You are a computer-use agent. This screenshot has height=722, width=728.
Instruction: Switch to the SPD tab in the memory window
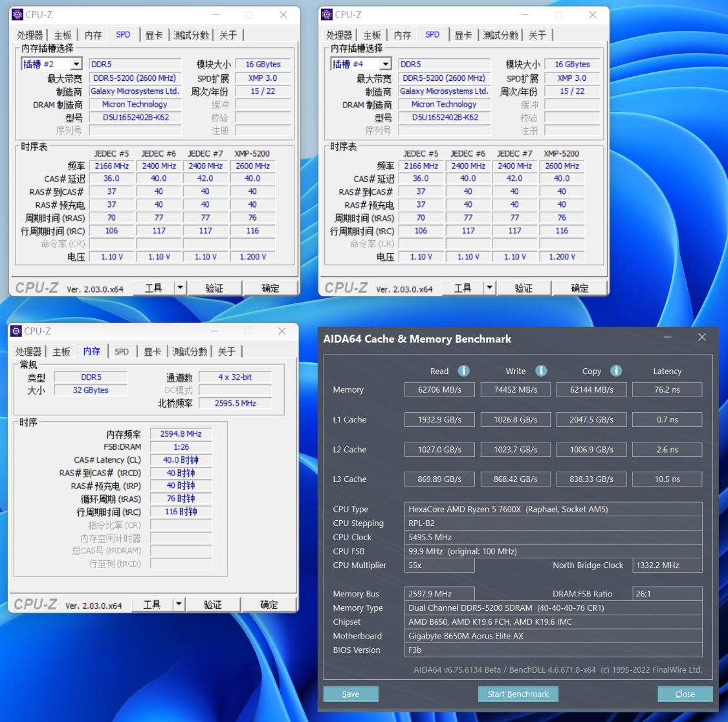point(122,351)
